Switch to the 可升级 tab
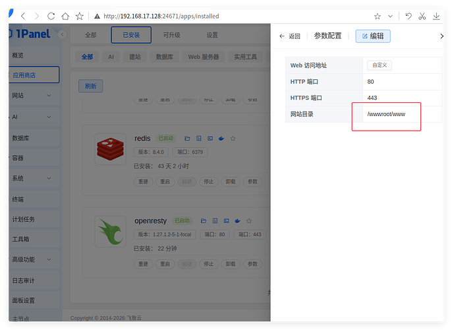 171,35
